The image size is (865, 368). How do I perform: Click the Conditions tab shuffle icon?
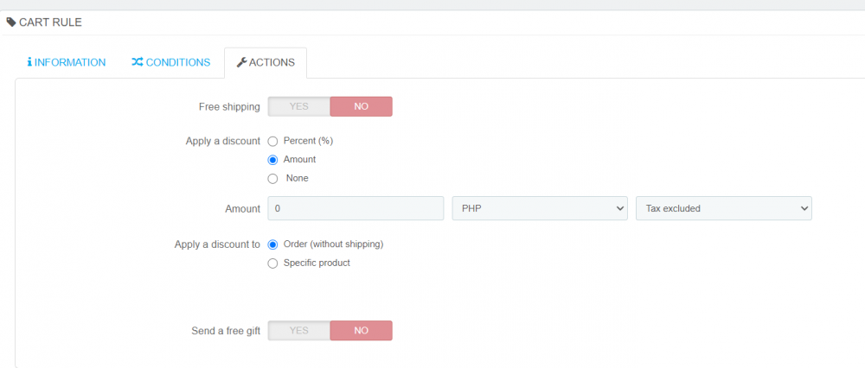coord(138,63)
